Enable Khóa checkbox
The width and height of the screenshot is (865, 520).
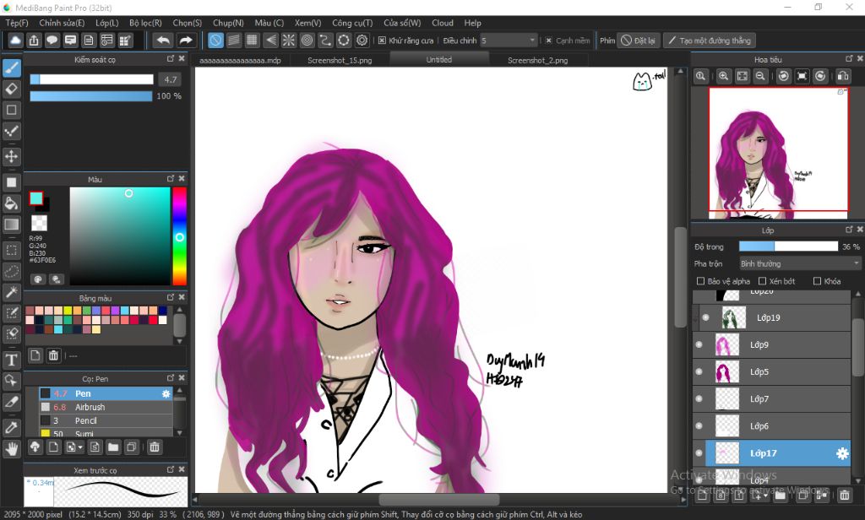tap(818, 281)
